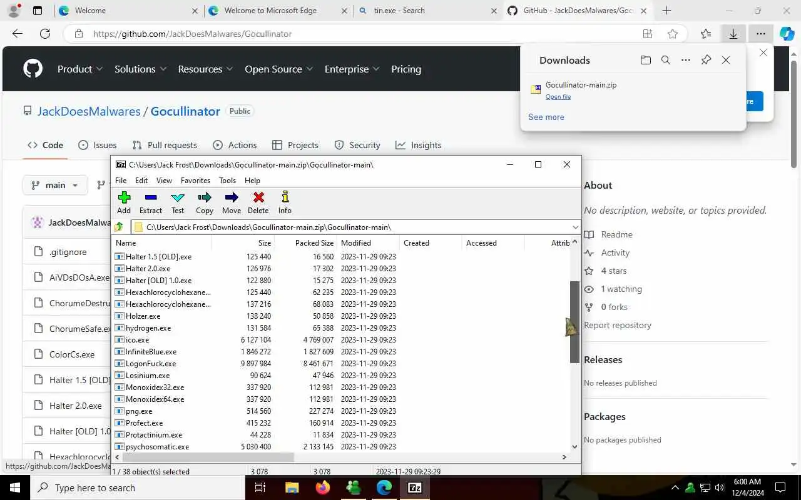The image size is (801, 500).
Task: Click the Edge address bar URL
Action: click(192, 34)
